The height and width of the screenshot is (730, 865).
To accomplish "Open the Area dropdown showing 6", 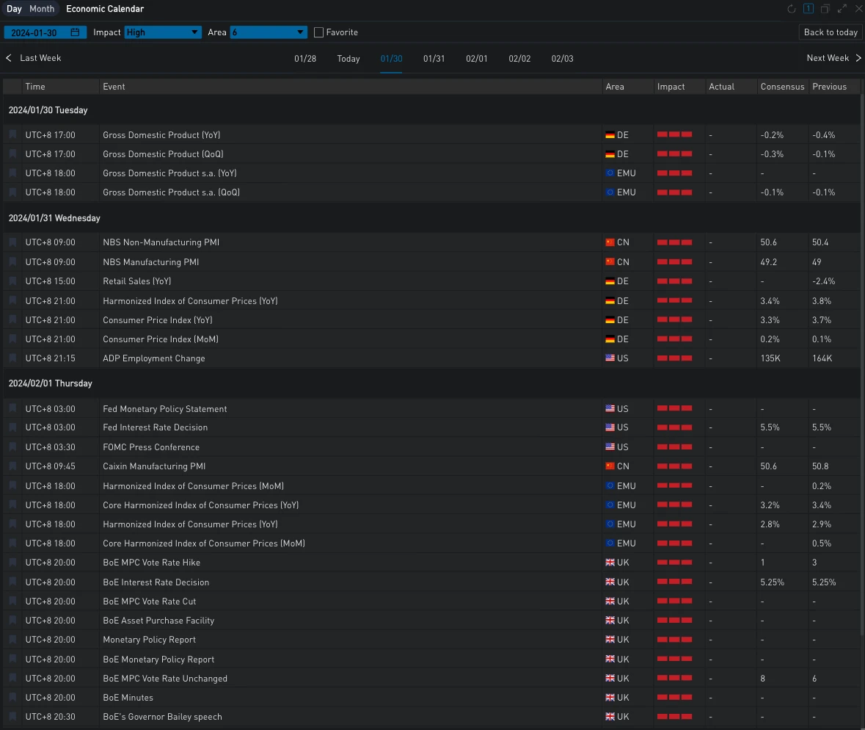I will (x=268, y=32).
